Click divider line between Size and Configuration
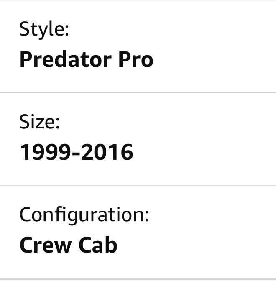 point(138,185)
